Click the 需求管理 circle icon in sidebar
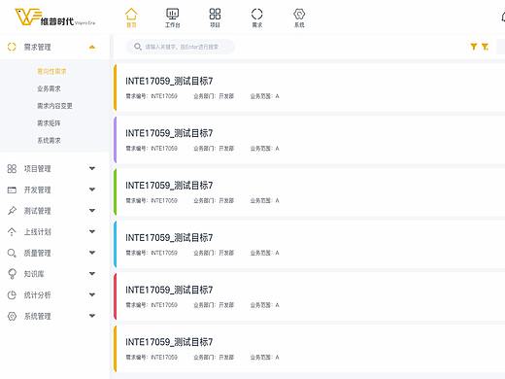This screenshot has height=379, width=505. click(12, 47)
